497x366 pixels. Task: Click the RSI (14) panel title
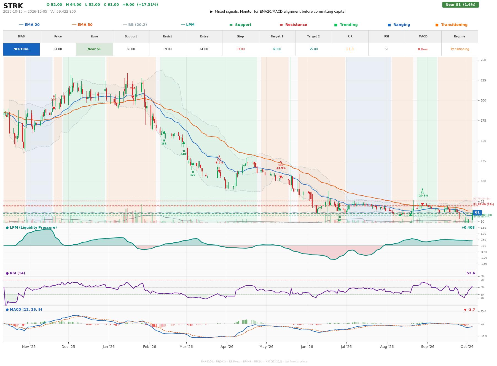pyautogui.click(x=15, y=273)
